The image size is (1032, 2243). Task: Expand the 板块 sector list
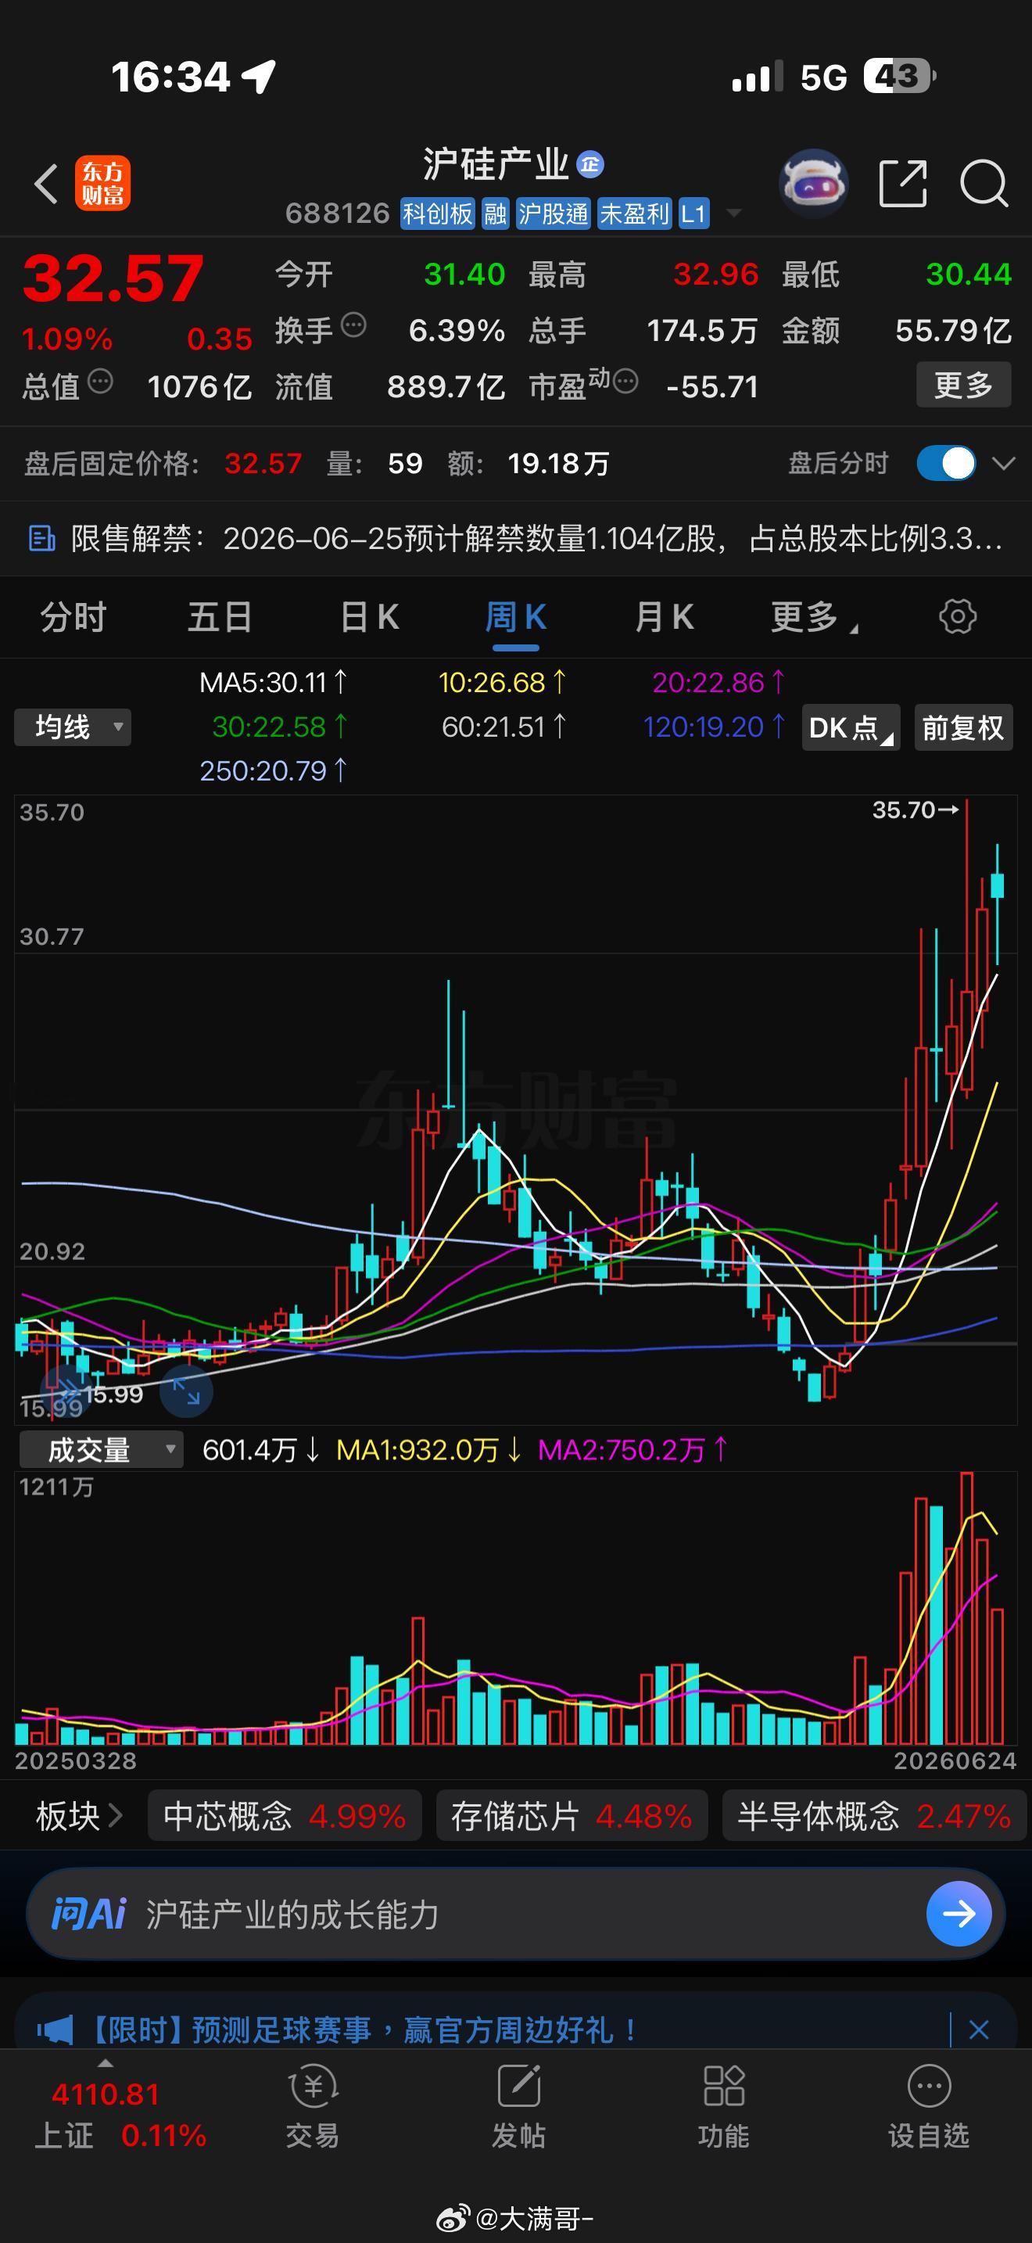coord(78,1815)
